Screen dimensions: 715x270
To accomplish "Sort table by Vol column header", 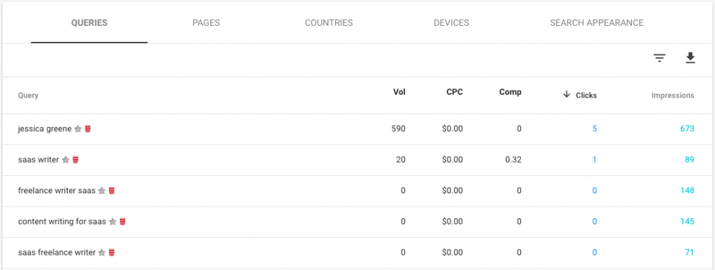I will (x=399, y=92).
